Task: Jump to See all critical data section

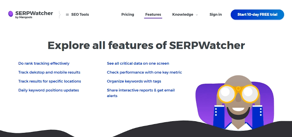Action: [138, 64]
